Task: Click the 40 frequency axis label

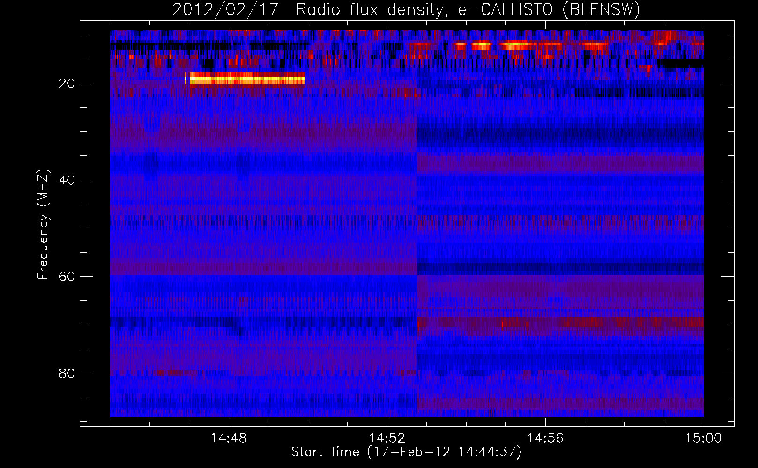Action: (x=67, y=180)
